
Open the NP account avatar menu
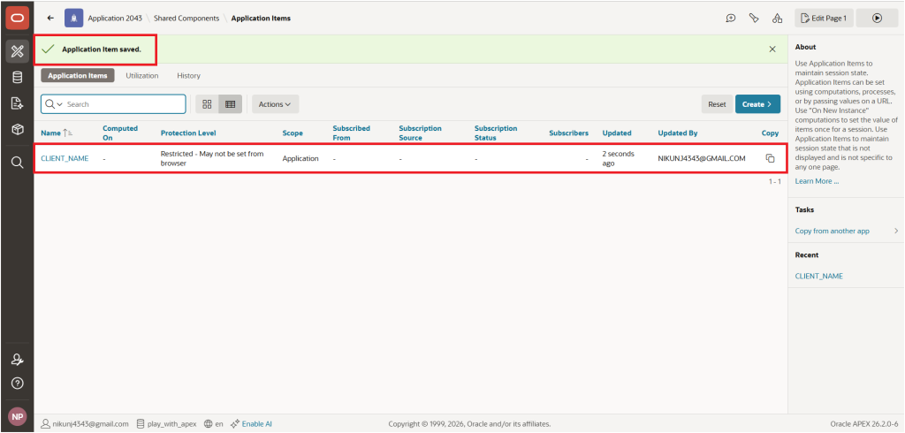coord(17,416)
